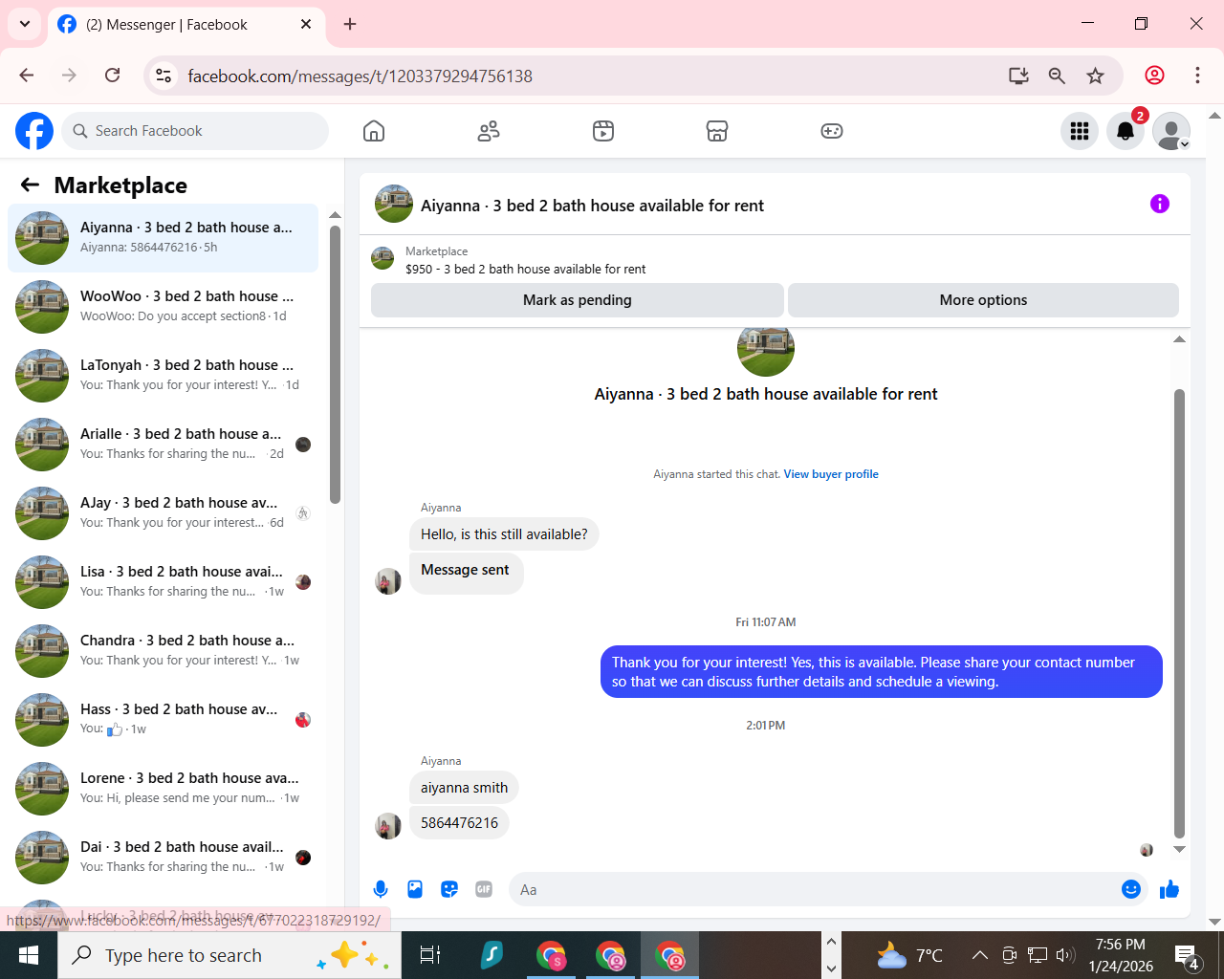1224x979 pixels.
Task: Open the Marketplace storefront icon
Action: coord(717,131)
